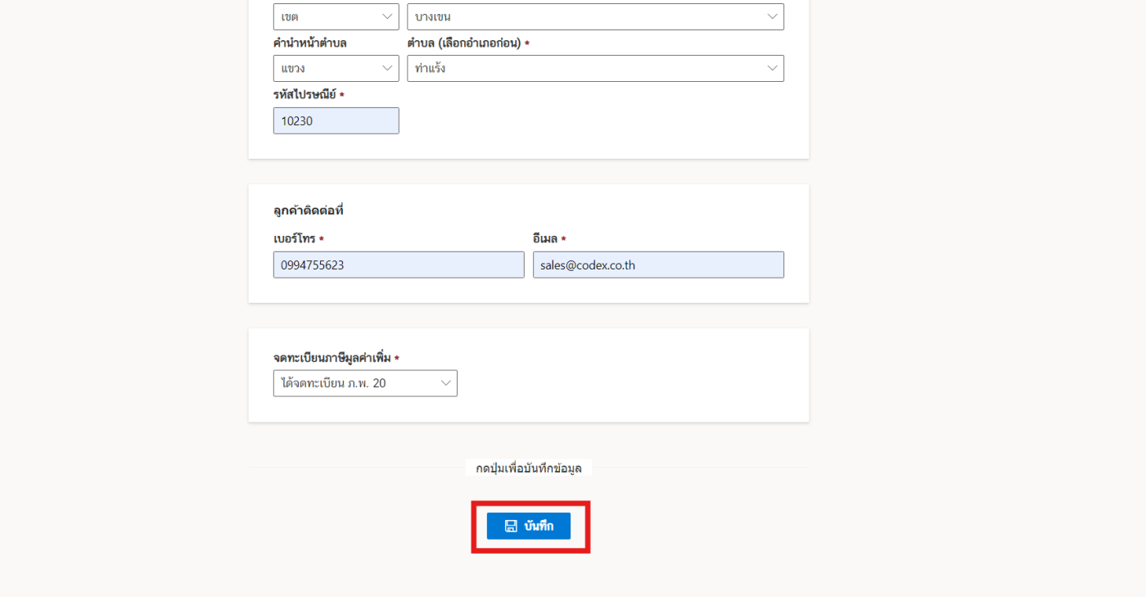Click the อีเมล field label

(x=545, y=239)
